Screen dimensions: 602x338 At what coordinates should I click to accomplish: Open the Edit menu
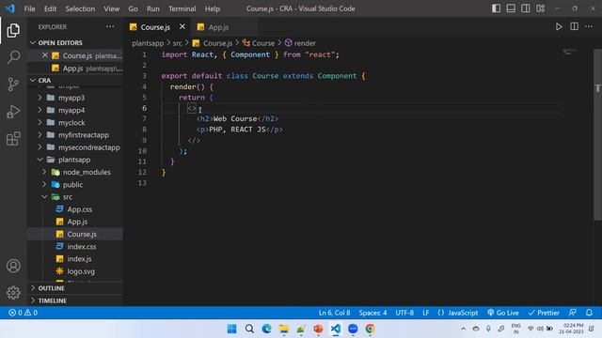click(x=50, y=8)
